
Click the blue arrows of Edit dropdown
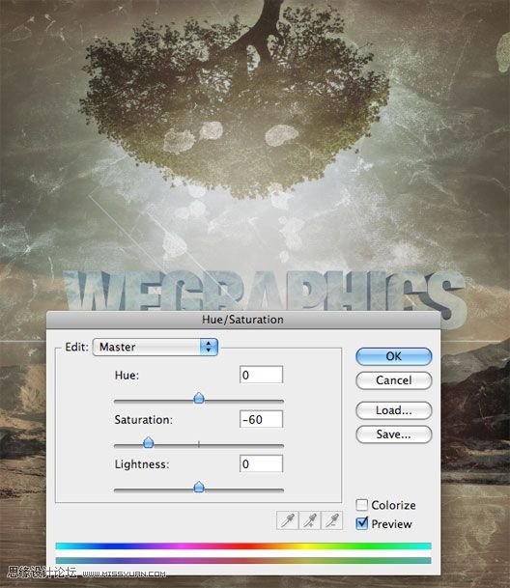(x=209, y=347)
